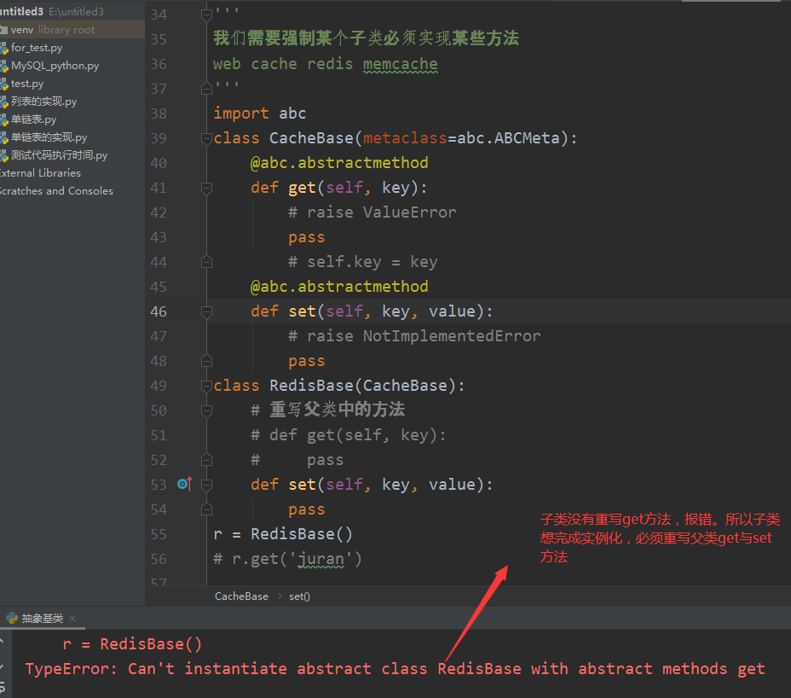This screenshot has height=698, width=791.
Task: Select venv library root folder
Action: pyautogui.click(x=53, y=30)
